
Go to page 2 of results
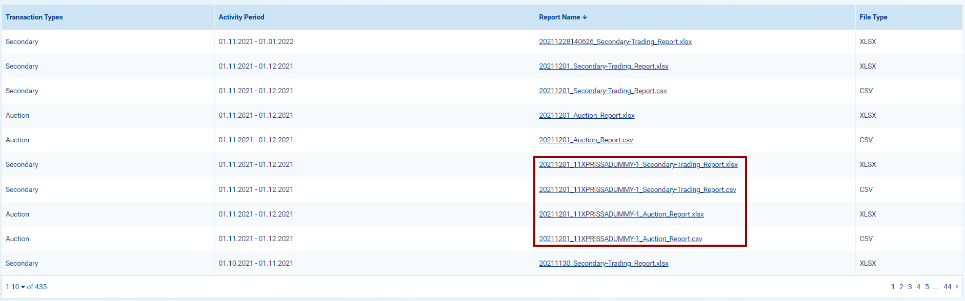tap(901, 287)
